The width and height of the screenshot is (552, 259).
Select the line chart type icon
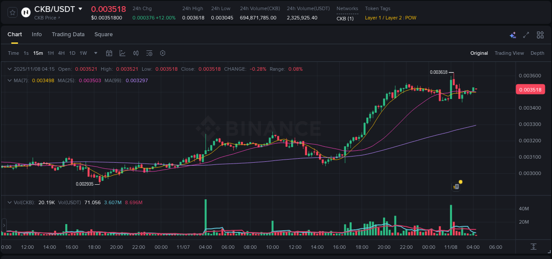point(122,53)
